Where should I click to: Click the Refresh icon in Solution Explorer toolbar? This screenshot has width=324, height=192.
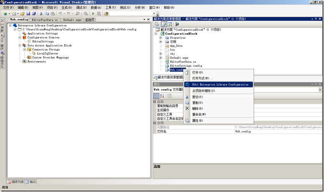point(170,24)
